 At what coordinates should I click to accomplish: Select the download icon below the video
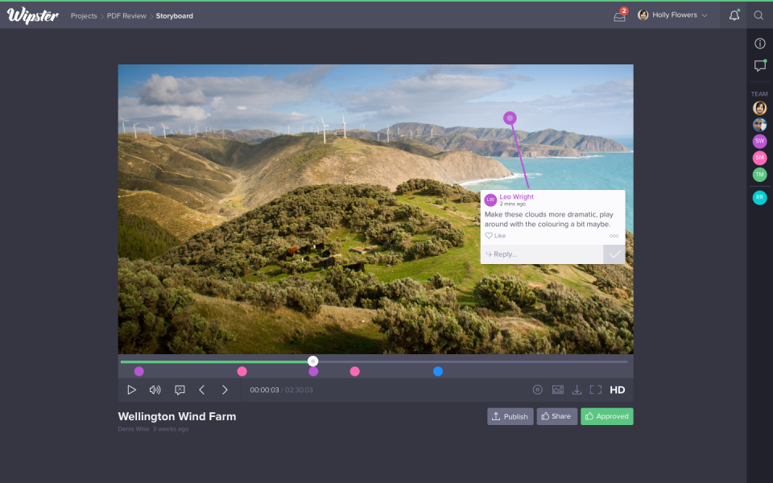577,389
